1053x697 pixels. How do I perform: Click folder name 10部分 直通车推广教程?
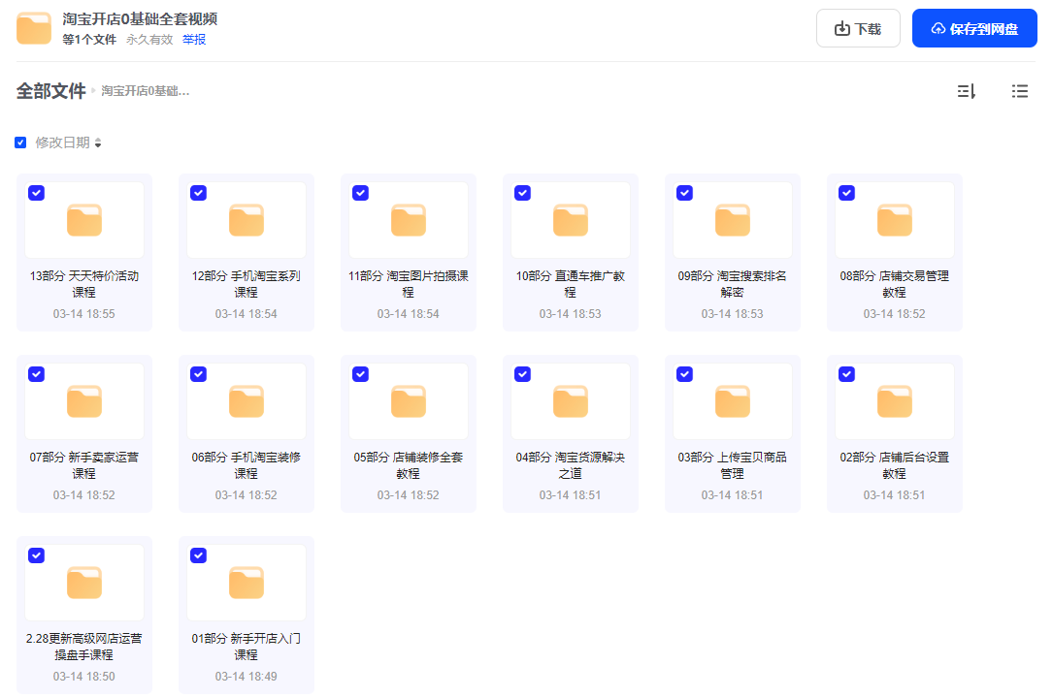tap(570, 284)
